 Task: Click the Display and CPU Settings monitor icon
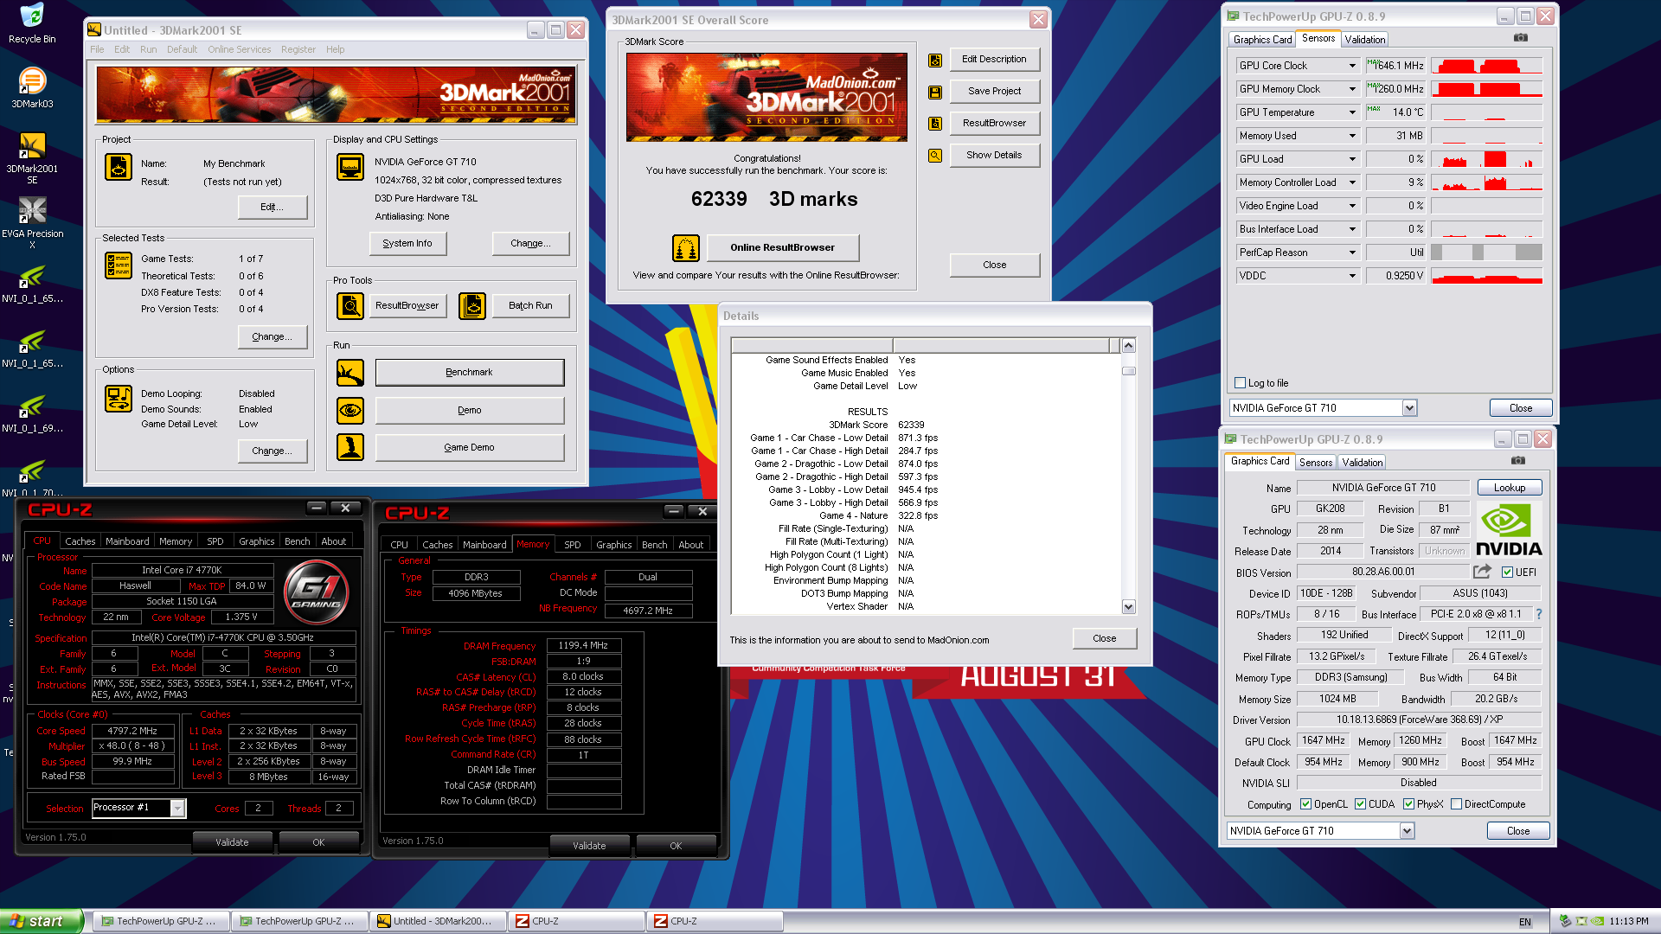[x=350, y=167]
